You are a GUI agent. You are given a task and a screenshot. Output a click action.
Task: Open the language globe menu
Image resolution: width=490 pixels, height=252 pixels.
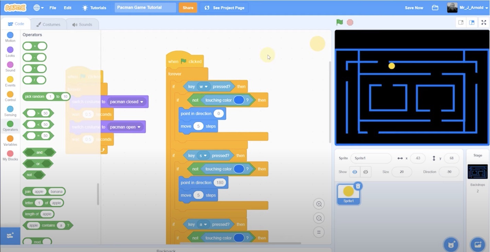click(x=38, y=8)
